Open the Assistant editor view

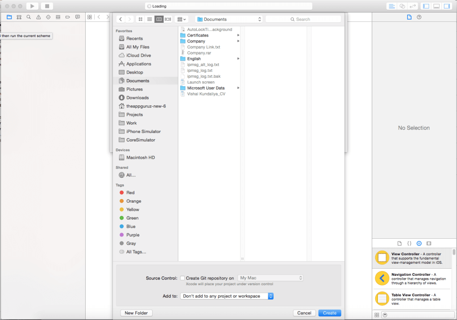(403, 6)
